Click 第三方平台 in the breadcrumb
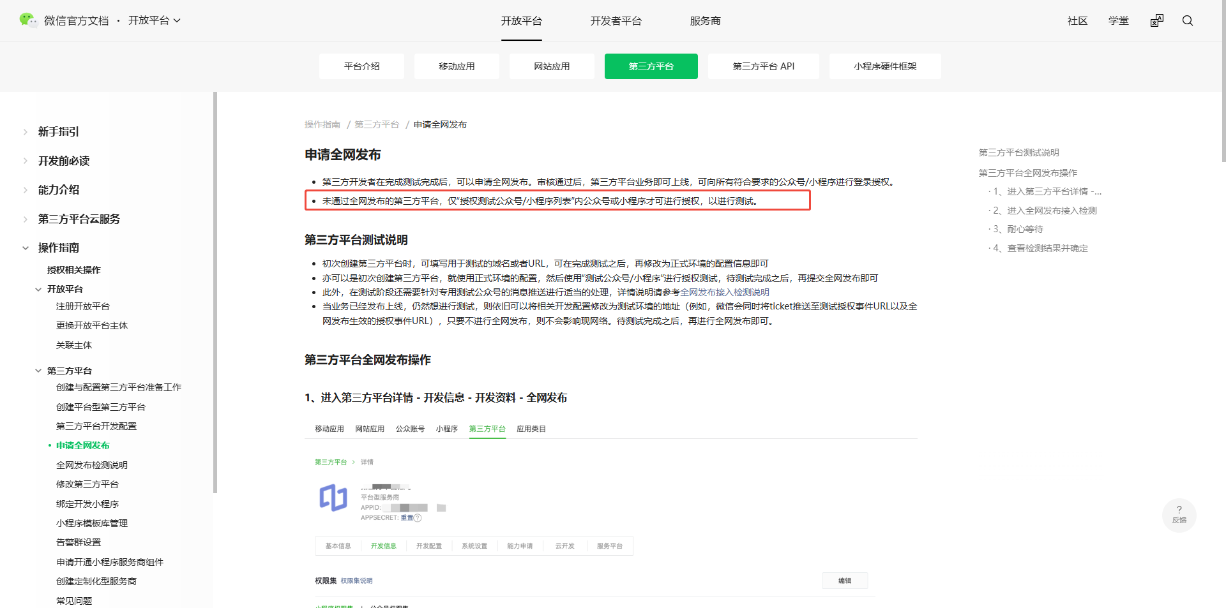 [x=377, y=124]
